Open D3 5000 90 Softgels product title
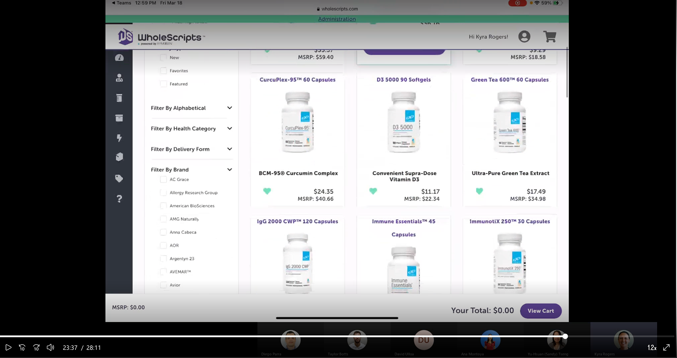This screenshot has width=677, height=358. click(403, 80)
